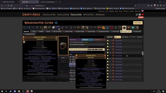The image size is (166, 93).
Task: Switch language via UK flag icon
Action: [142, 11]
